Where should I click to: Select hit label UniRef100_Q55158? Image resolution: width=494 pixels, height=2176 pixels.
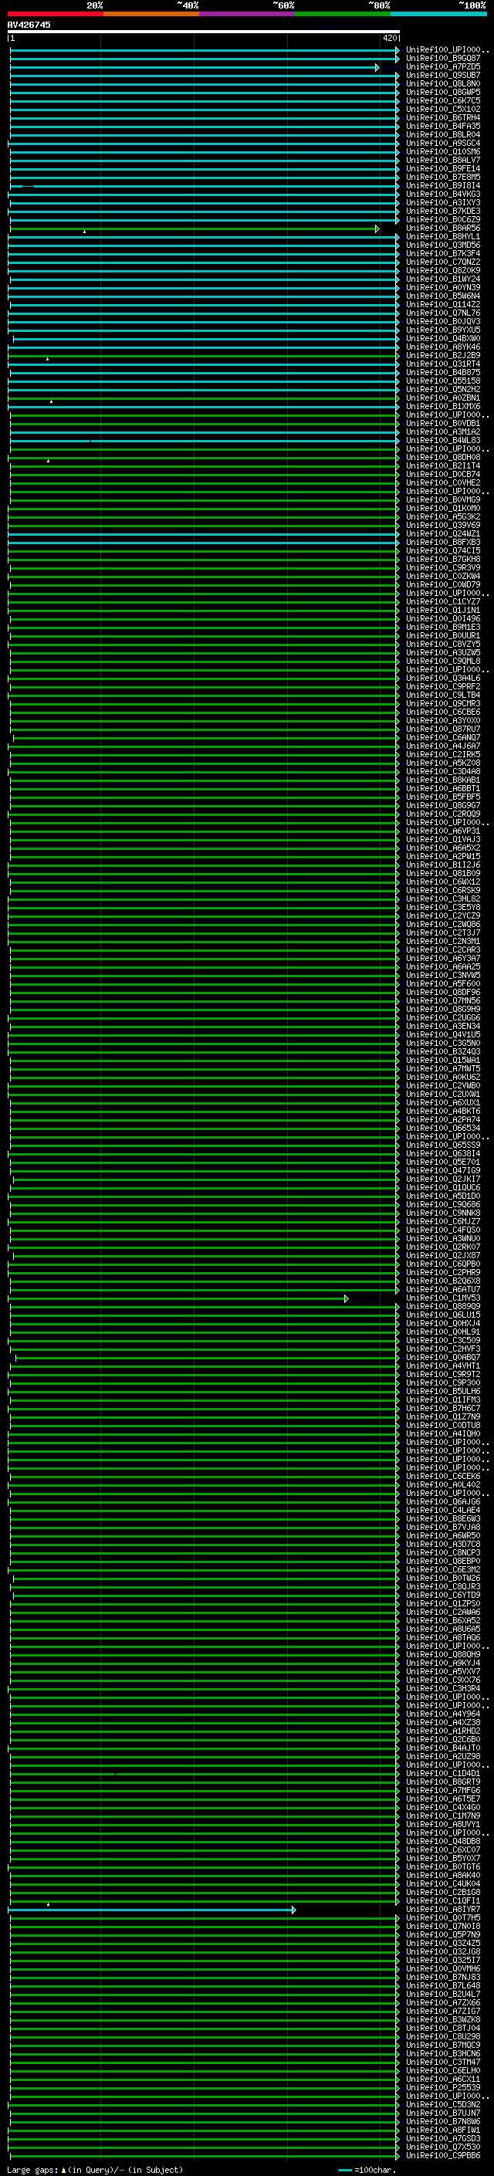click(x=443, y=381)
